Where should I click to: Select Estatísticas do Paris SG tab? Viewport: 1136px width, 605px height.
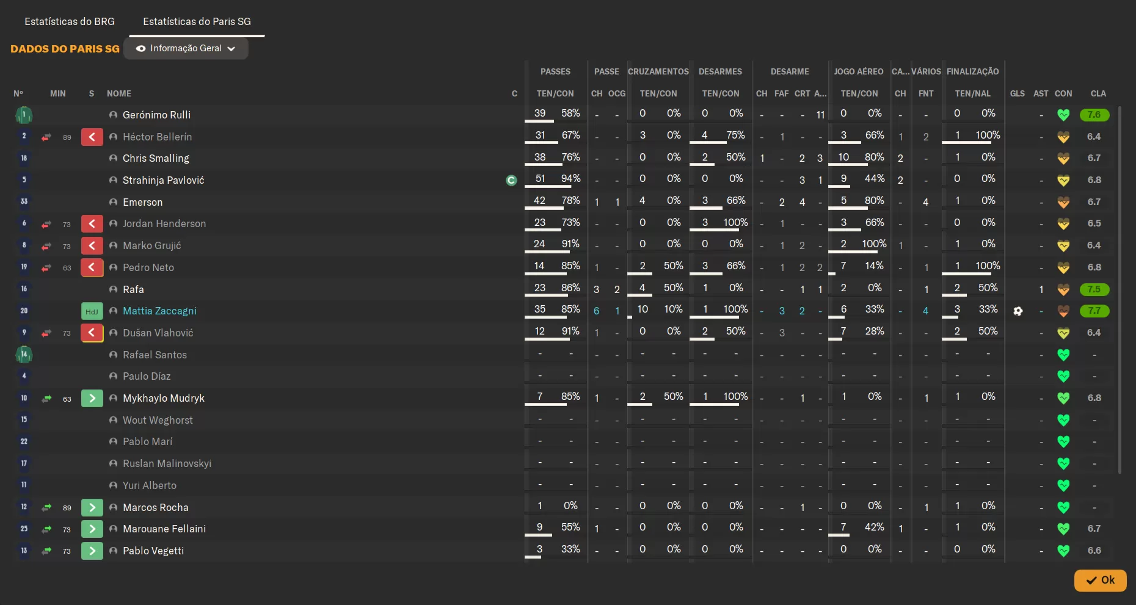point(197,21)
